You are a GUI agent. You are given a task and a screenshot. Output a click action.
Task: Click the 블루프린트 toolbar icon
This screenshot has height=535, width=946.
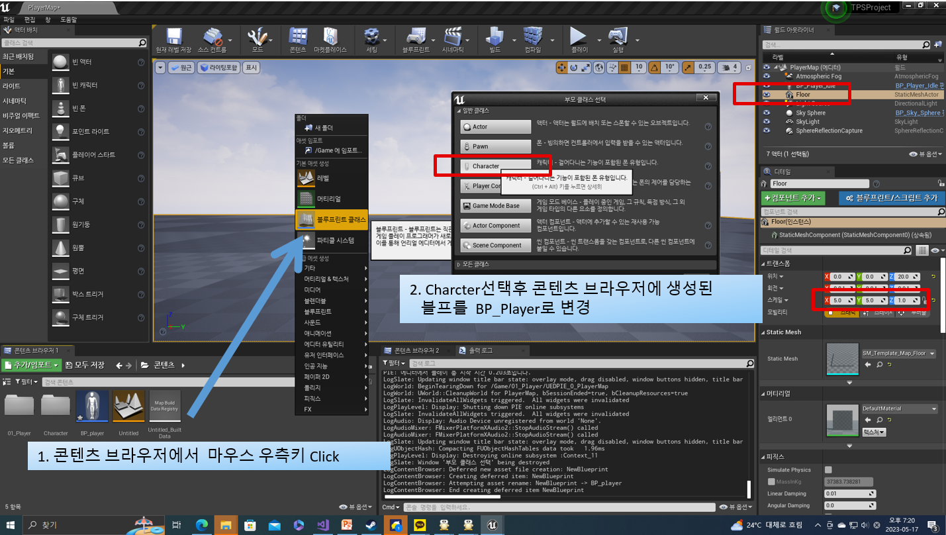click(x=416, y=37)
